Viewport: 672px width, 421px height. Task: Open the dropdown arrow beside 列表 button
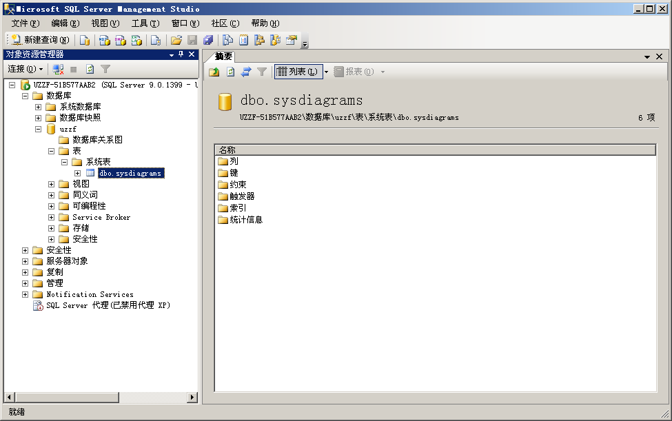coord(326,72)
